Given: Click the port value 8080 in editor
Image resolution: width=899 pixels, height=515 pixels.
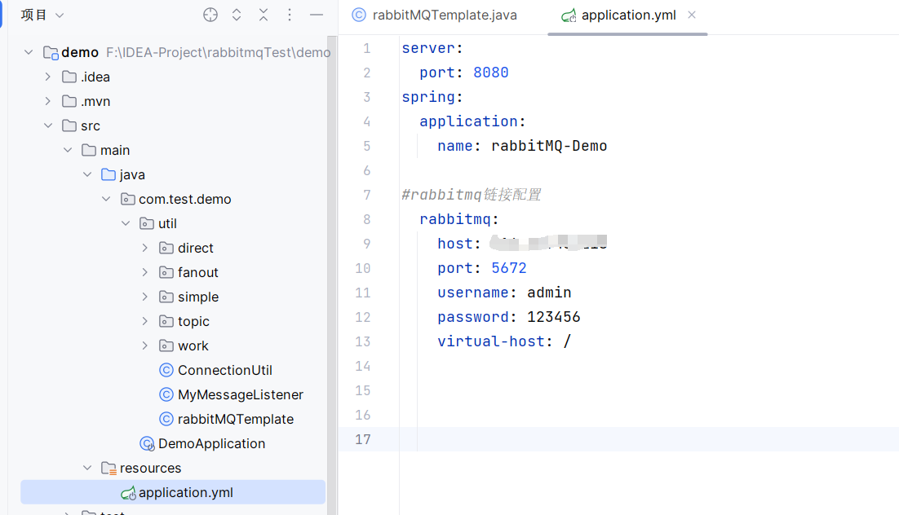Looking at the screenshot, I should [491, 73].
